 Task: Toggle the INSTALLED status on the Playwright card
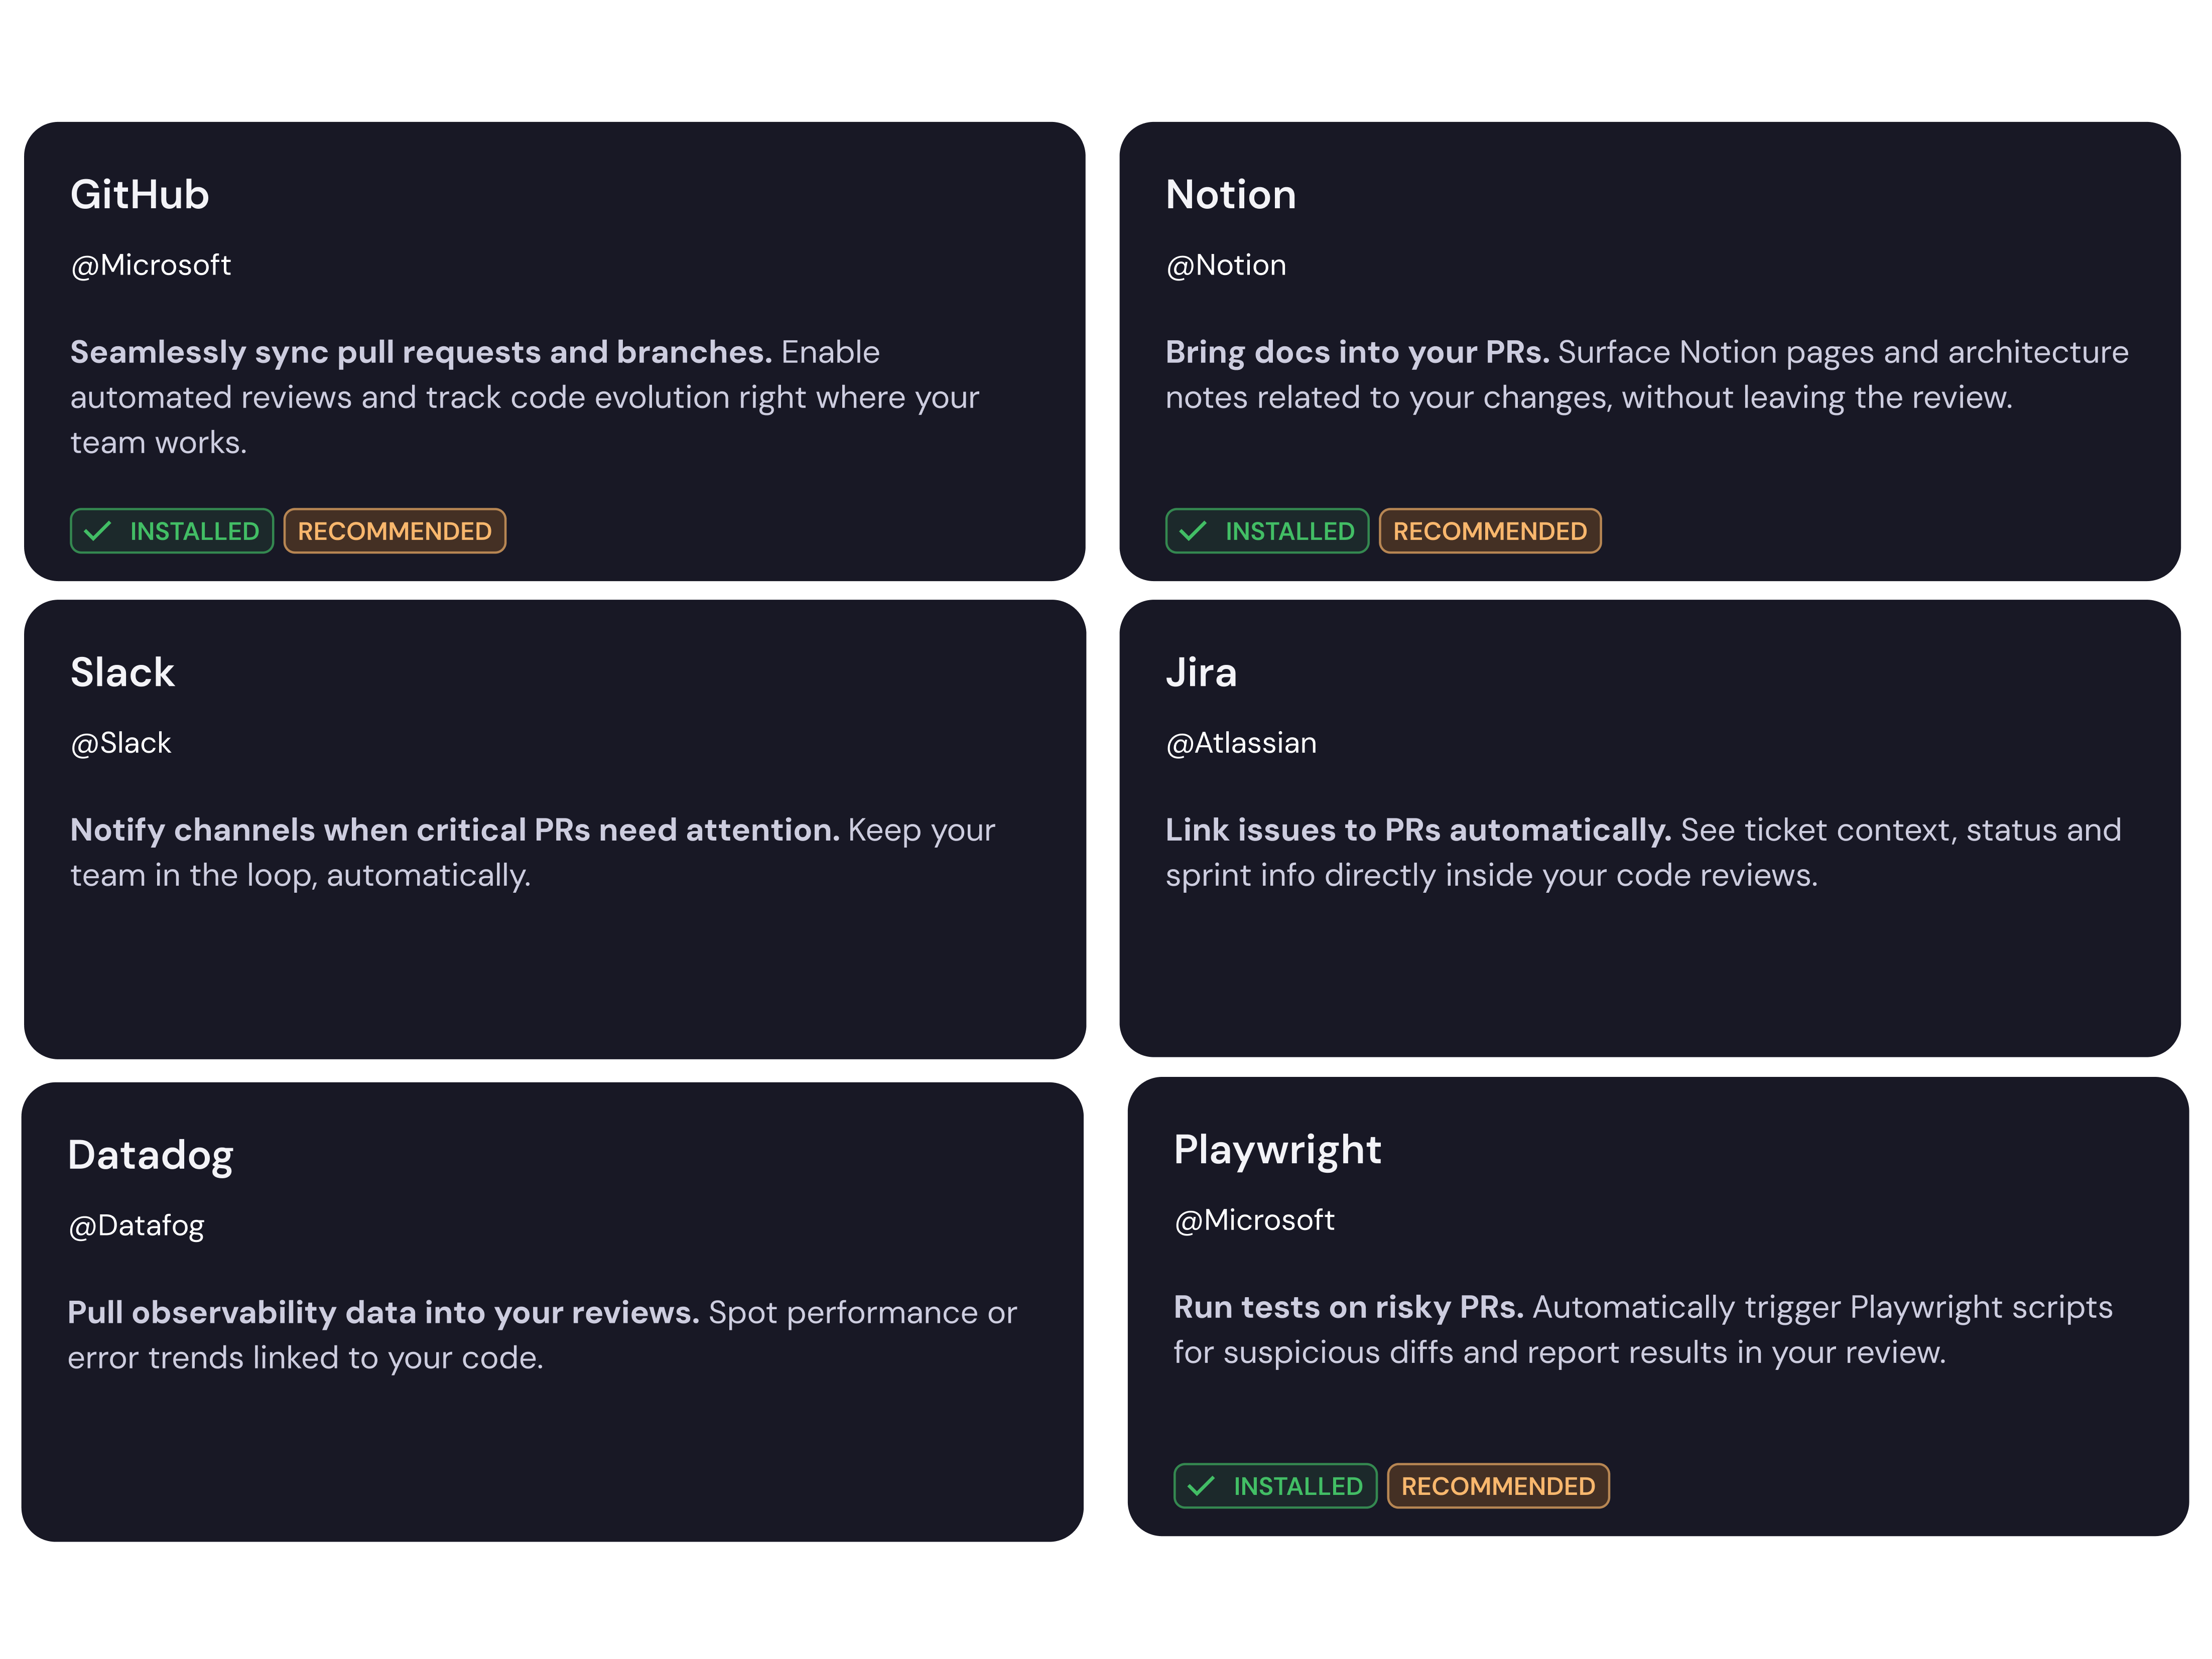1274,1486
